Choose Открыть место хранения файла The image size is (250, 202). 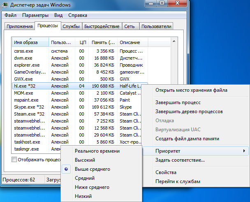click(191, 90)
